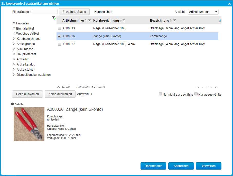Click the filter icon next to Kurzbezeichnung column
This screenshot has height=176, width=233.
tap(124, 21)
